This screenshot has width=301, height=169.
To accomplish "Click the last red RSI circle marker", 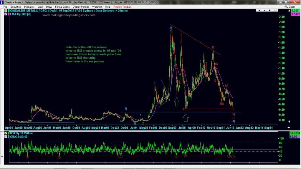I will (x=233, y=157).
